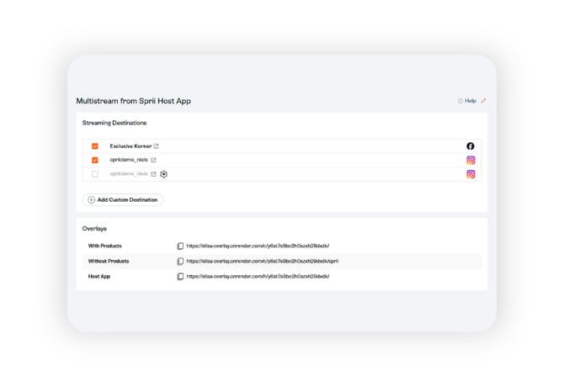Click the Facebook icon for Exclusive Korner
The image size is (564, 387).
pos(471,146)
